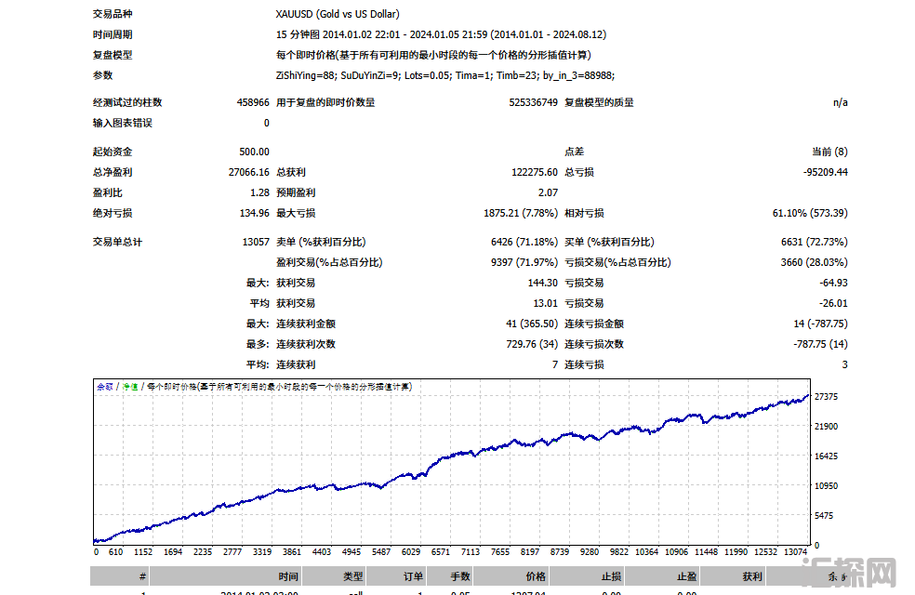Click the XAUUSD (Gold vs US Dollar) symbol value

coord(338,14)
